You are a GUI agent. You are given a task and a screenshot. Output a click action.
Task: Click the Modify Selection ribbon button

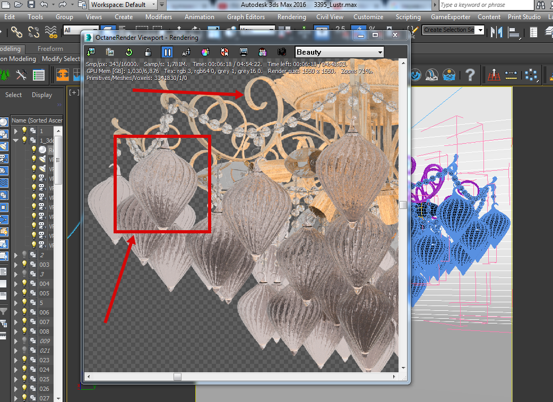61,59
